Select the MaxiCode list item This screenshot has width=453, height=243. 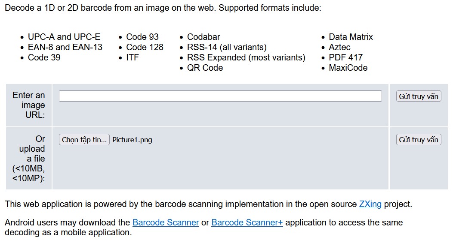(x=348, y=68)
